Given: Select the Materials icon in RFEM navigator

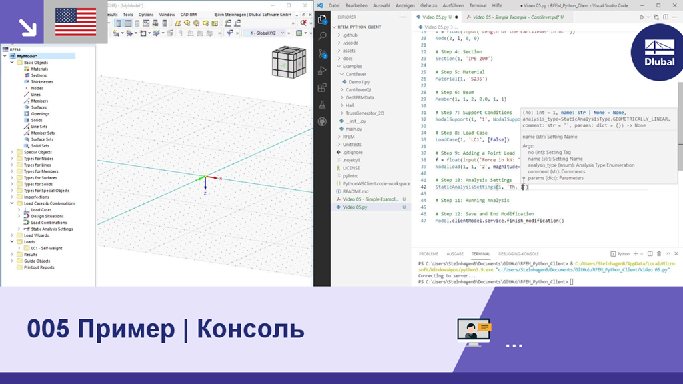Looking at the screenshot, I should (27, 69).
